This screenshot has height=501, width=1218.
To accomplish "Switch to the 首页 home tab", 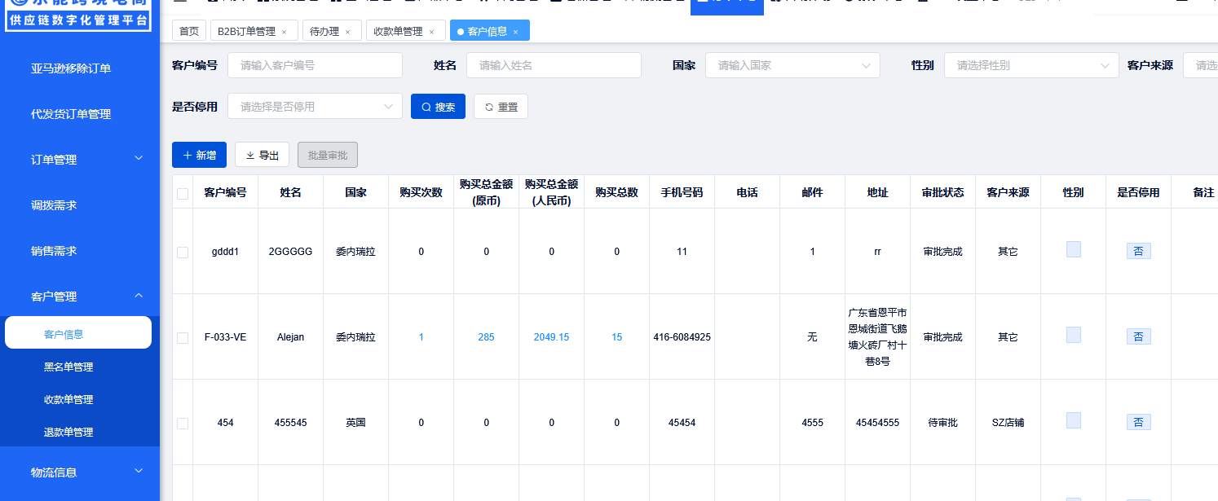I will pyautogui.click(x=189, y=32).
